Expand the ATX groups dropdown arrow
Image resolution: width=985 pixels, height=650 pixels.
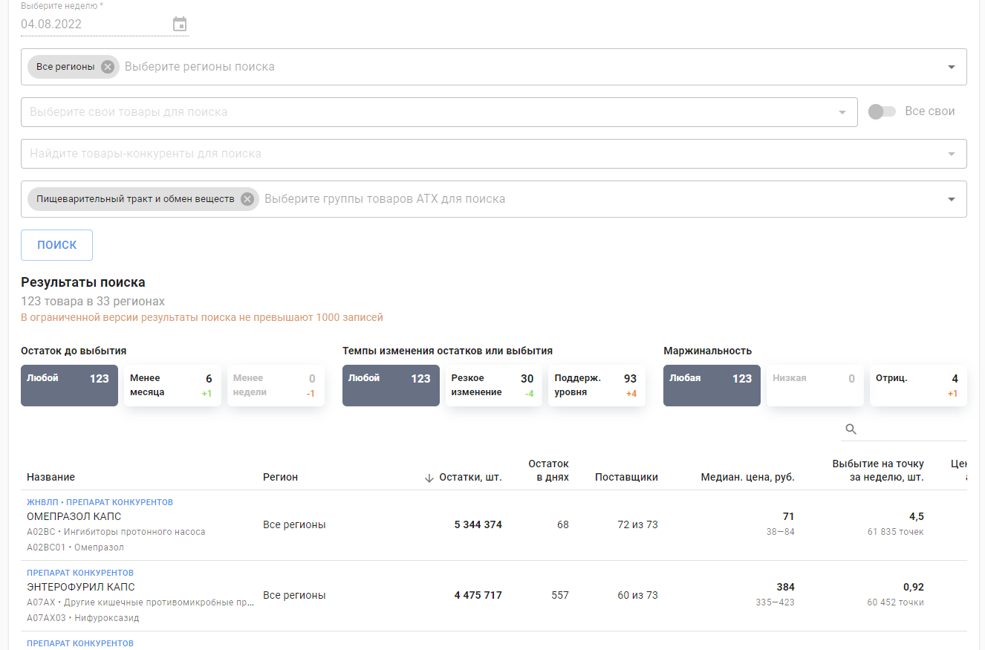pos(952,199)
